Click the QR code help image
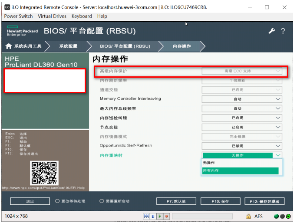This screenshot has width=297, height=223. click(44, 173)
